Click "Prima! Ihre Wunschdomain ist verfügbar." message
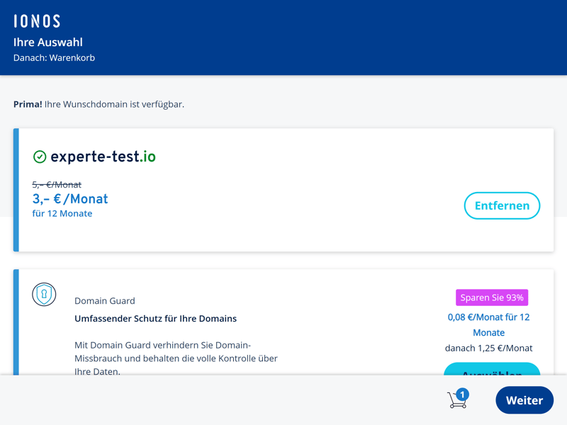The height and width of the screenshot is (425, 567). coord(99,104)
